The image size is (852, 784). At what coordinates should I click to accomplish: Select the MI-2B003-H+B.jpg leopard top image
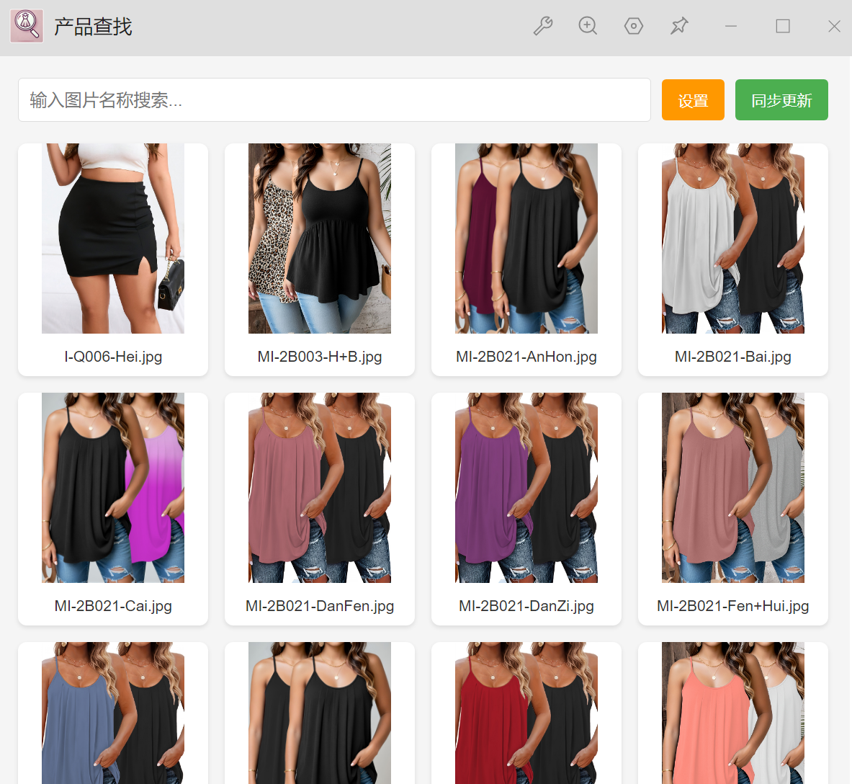(x=320, y=238)
